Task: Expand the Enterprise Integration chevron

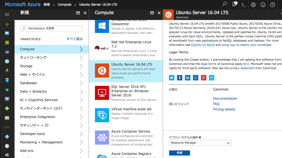Action: [81, 117]
